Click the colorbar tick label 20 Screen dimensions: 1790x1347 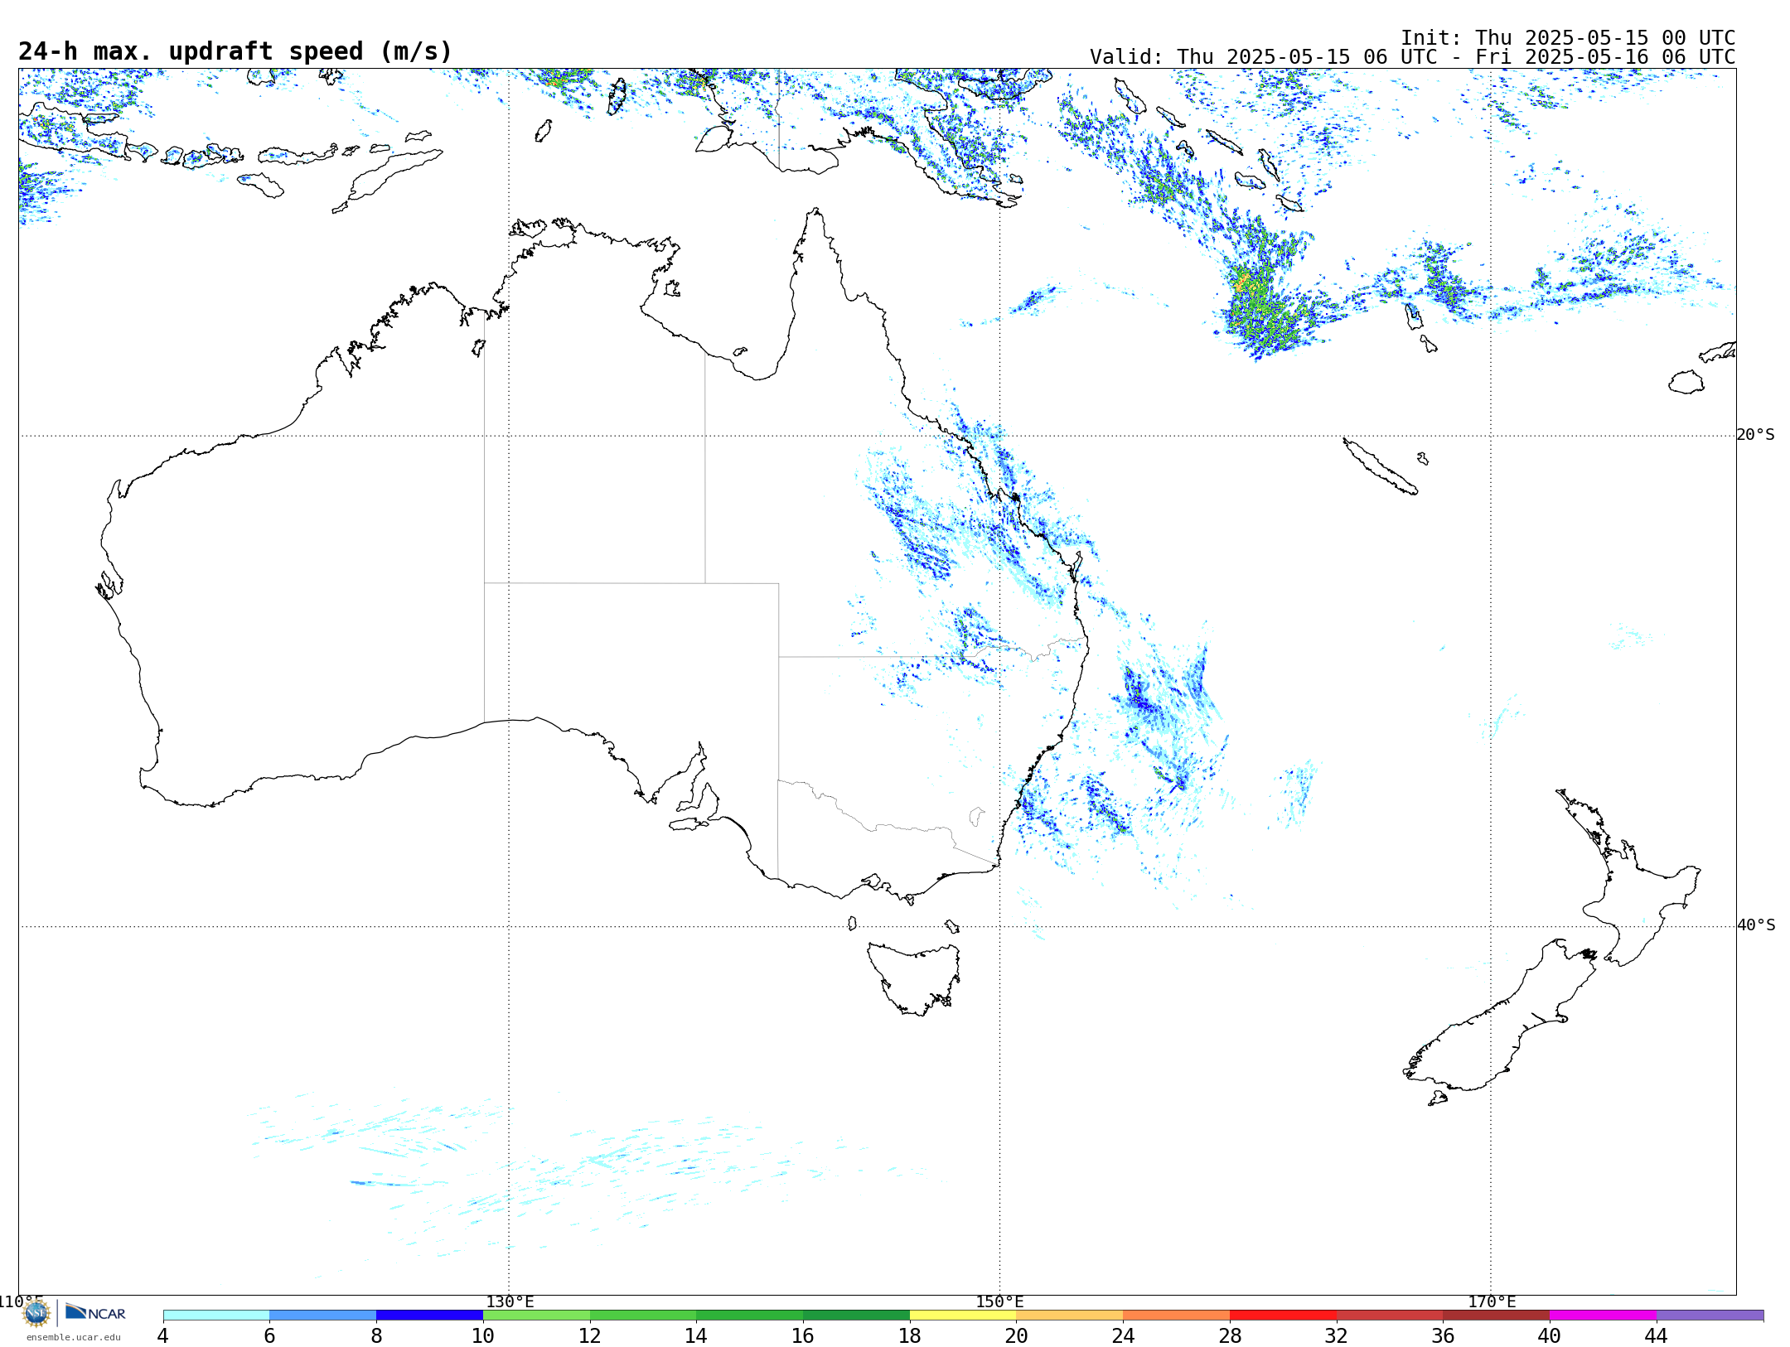(x=1017, y=1335)
